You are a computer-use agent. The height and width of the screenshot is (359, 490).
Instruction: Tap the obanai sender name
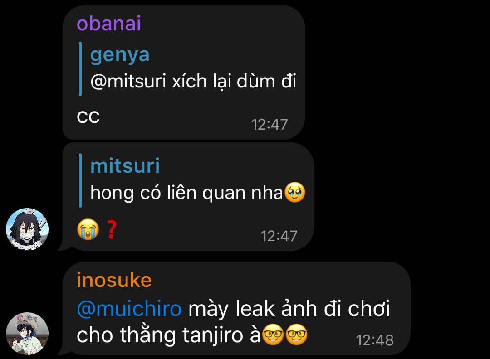click(109, 24)
